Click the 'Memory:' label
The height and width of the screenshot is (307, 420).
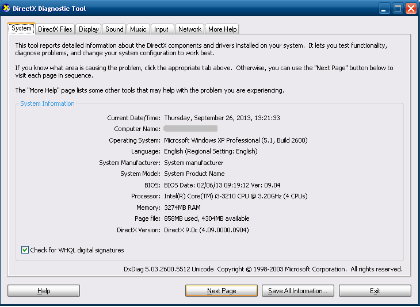pyautogui.click(x=148, y=208)
